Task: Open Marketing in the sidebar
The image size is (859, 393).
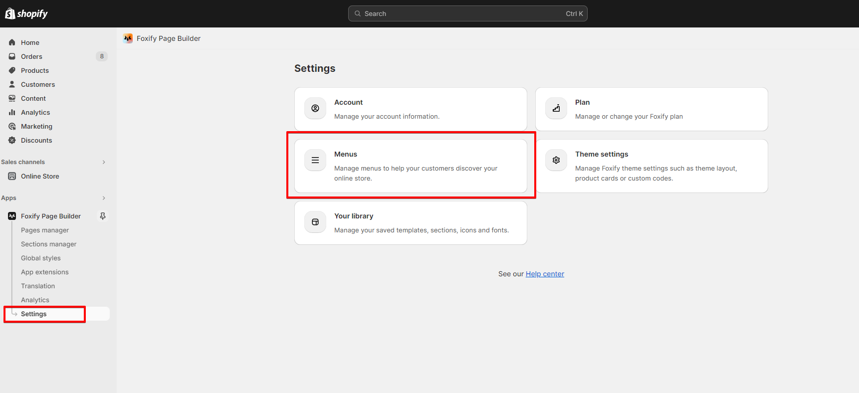Action: click(x=36, y=126)
